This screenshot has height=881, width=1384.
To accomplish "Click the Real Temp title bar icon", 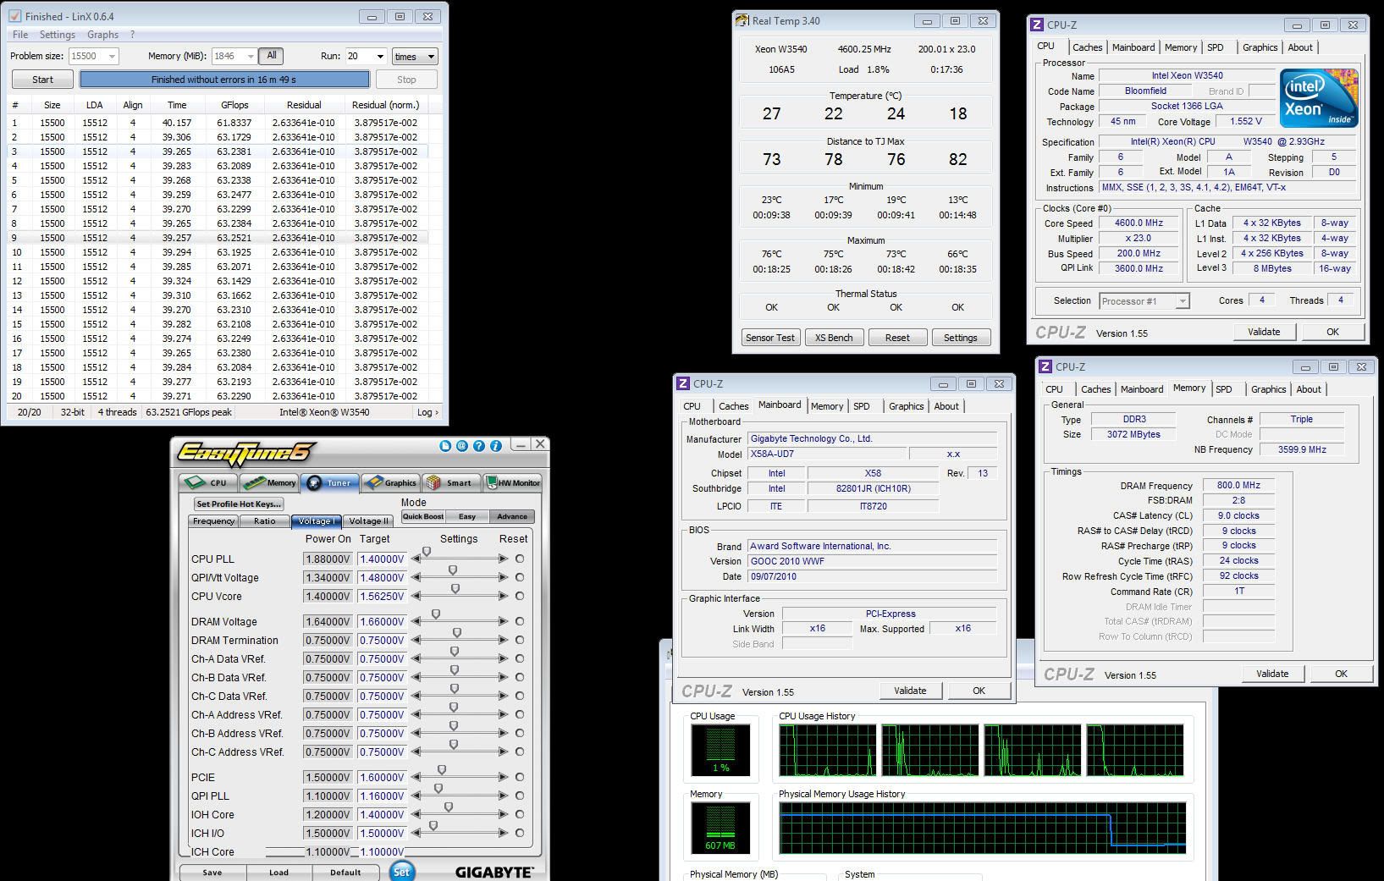I will pyautogui.click(x=742, y=21).
